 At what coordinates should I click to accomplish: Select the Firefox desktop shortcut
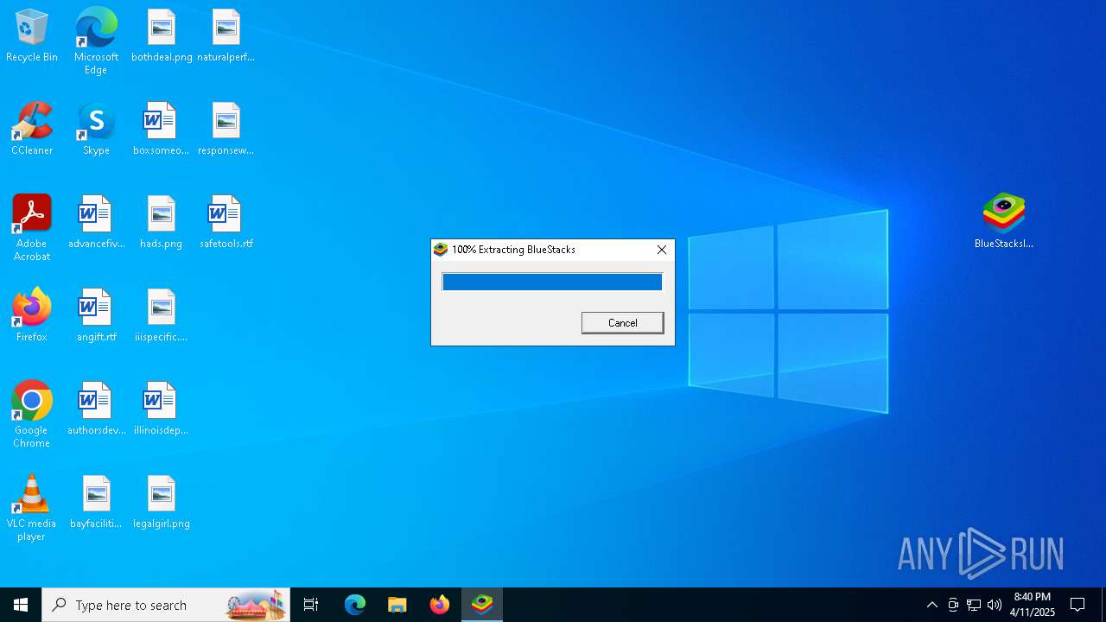coord(32,316)
